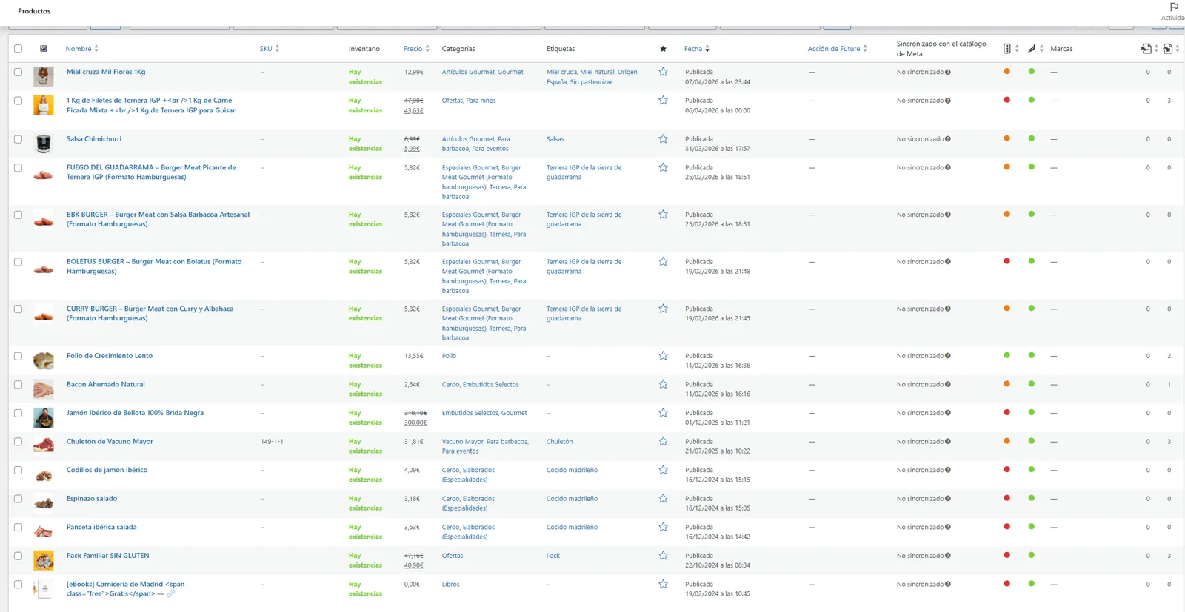Star the CURRY BURGER product row
The height and width of the screenshot is (612, 1185).
tap(663, 309)
